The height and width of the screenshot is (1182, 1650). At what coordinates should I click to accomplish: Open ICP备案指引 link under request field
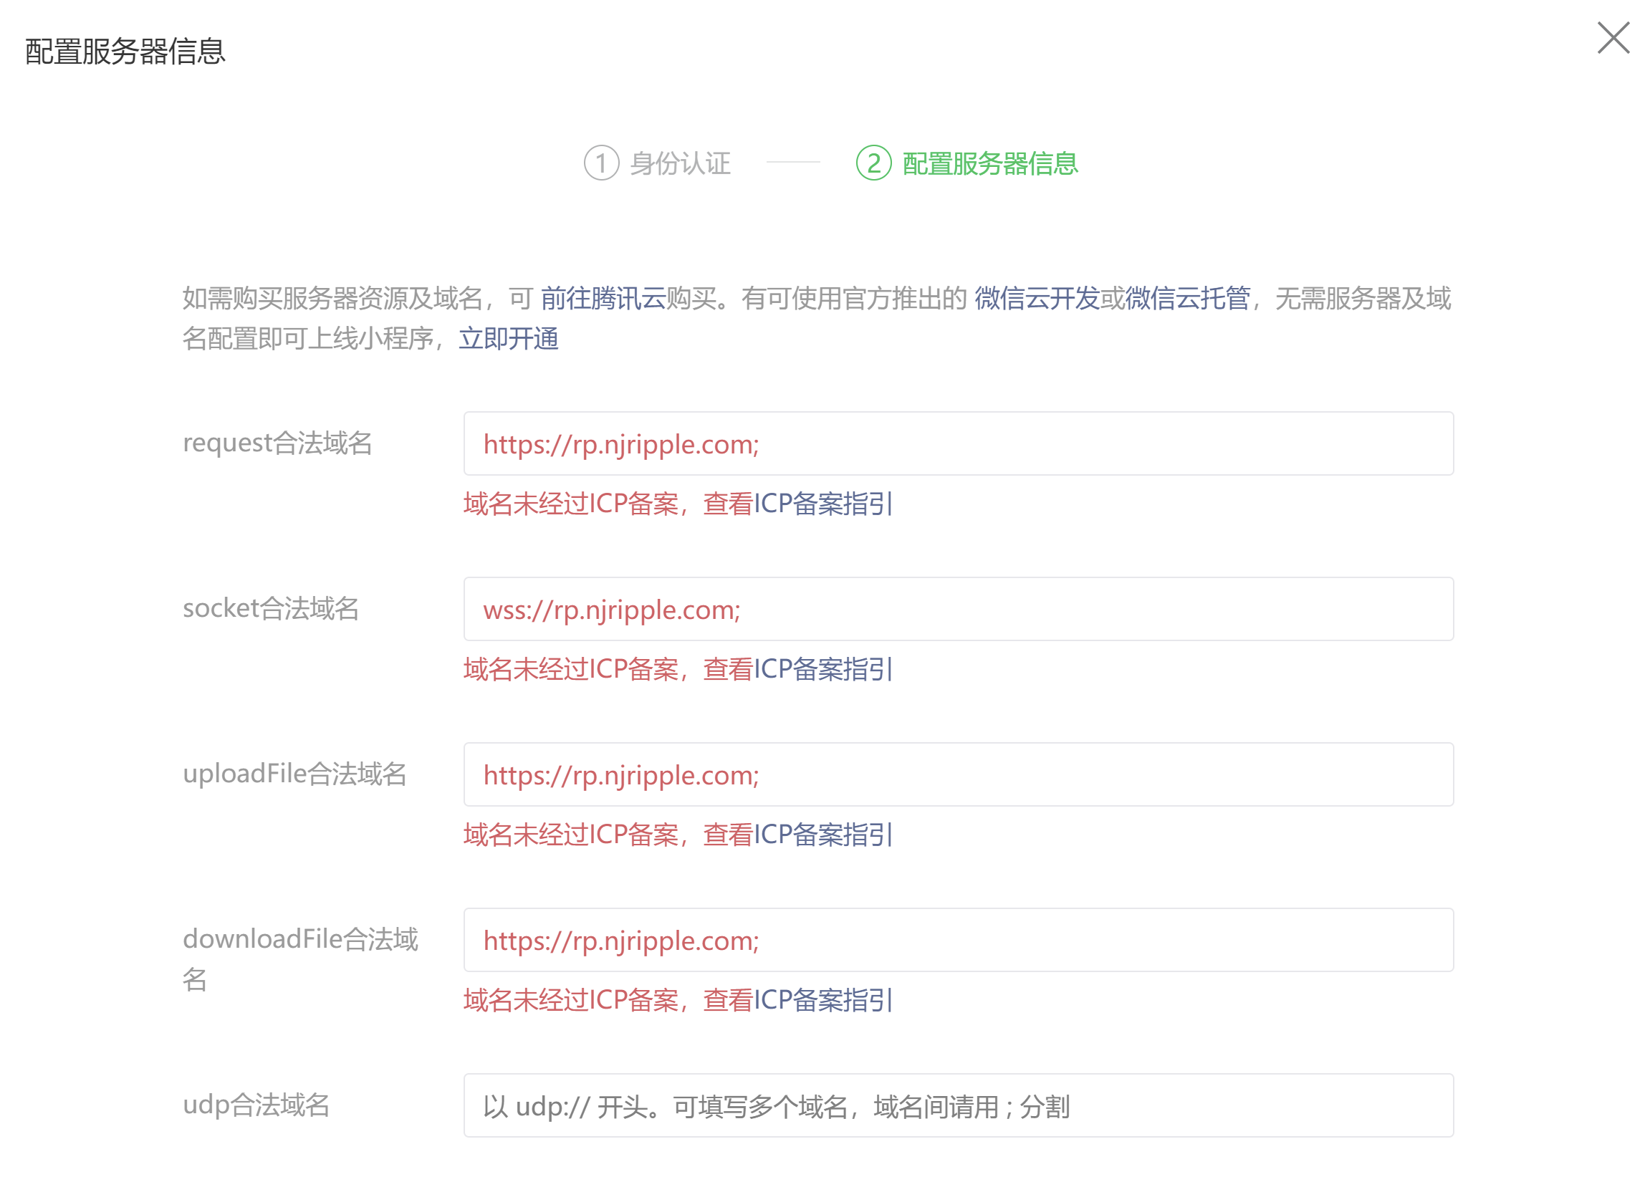point(822,504)
